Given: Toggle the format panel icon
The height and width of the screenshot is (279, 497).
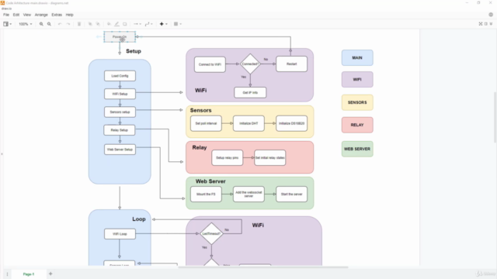Looking at the screenshot, I should point(486,24).
